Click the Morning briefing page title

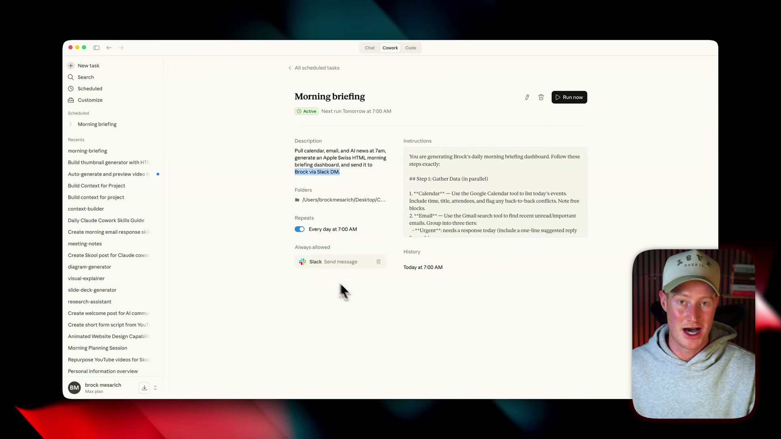(329, 97)
